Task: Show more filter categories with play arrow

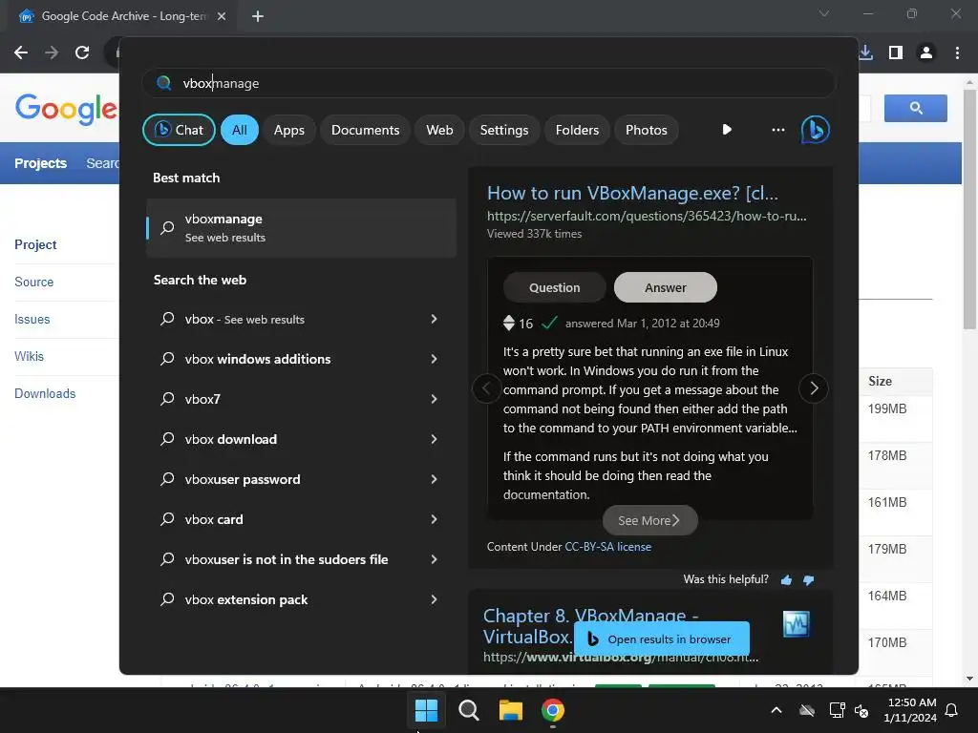Action: point(727,130)
